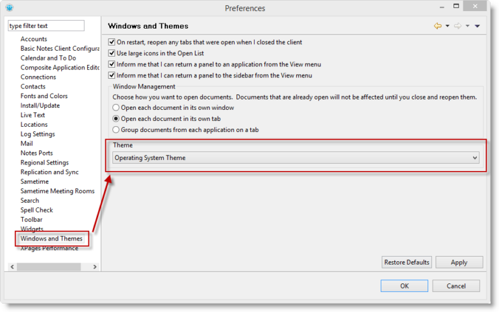Select Toolbar preferences entry

point(31,220)
